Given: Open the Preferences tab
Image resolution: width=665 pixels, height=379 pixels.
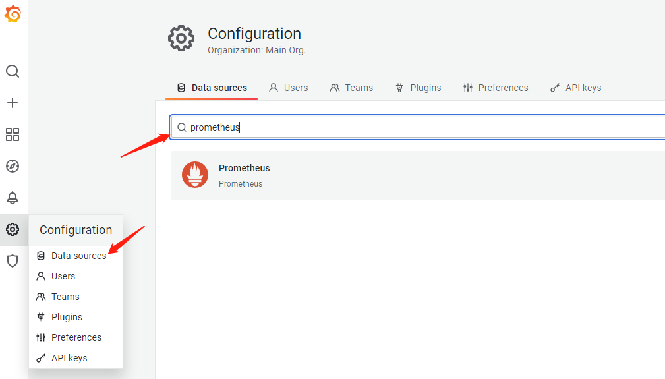Looking at the screenshot, I should pyautogui.click(x=496, y=88).
